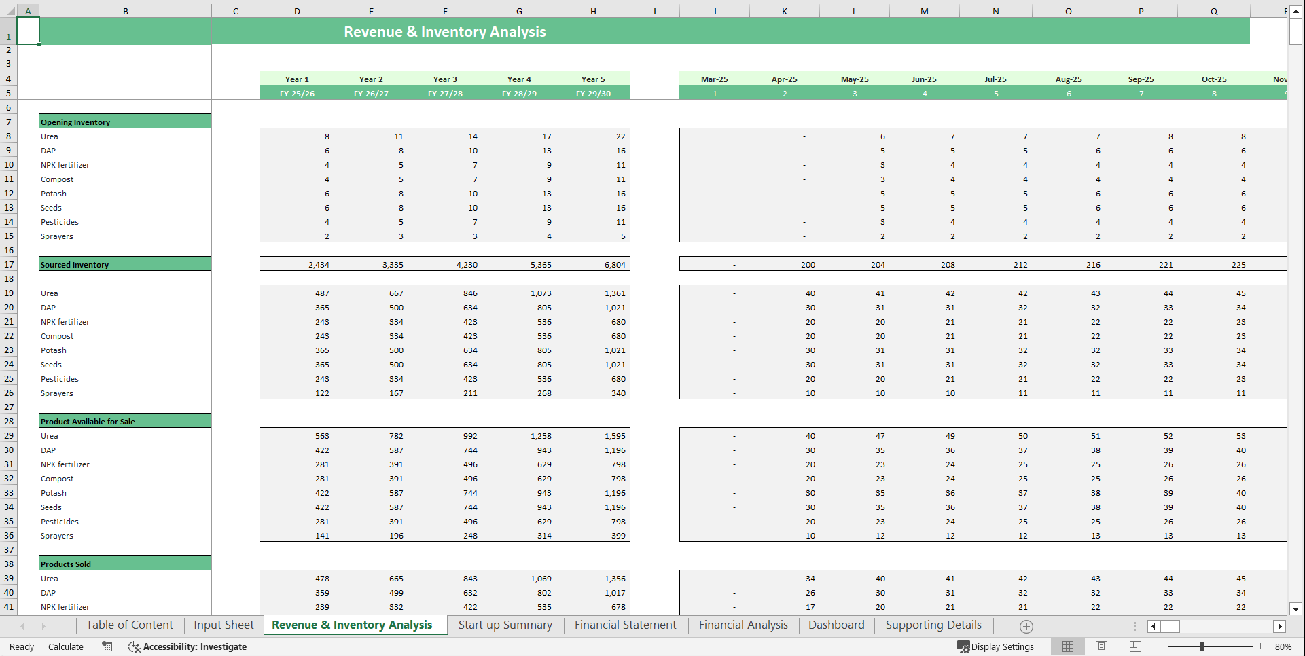Click the macro recording icon in status bar
The height and width of the screenshot is (656, 1305).
pos(107,646)
